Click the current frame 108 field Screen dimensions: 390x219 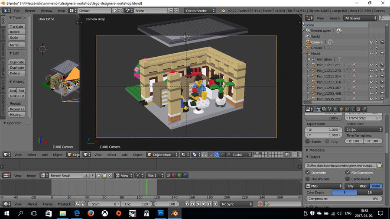tap(167, 204)
